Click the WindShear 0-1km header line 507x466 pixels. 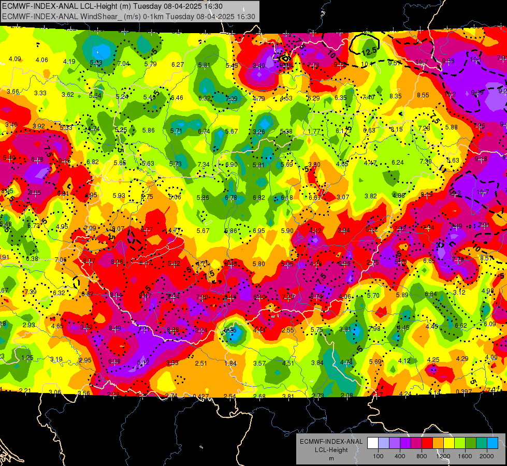[x=128, y=17]
